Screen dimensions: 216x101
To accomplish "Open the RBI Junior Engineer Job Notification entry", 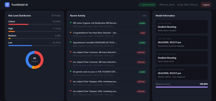I will click(108, 25).
